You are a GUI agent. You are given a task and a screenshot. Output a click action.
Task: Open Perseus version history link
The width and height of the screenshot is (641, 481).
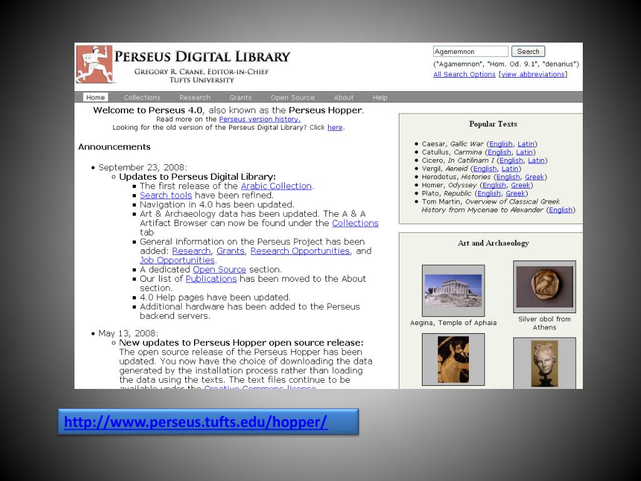[x=260, y=119]
